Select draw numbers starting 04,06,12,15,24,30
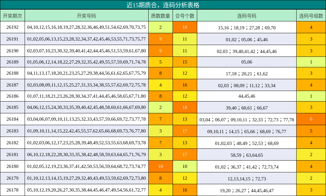 click(87, 107)
